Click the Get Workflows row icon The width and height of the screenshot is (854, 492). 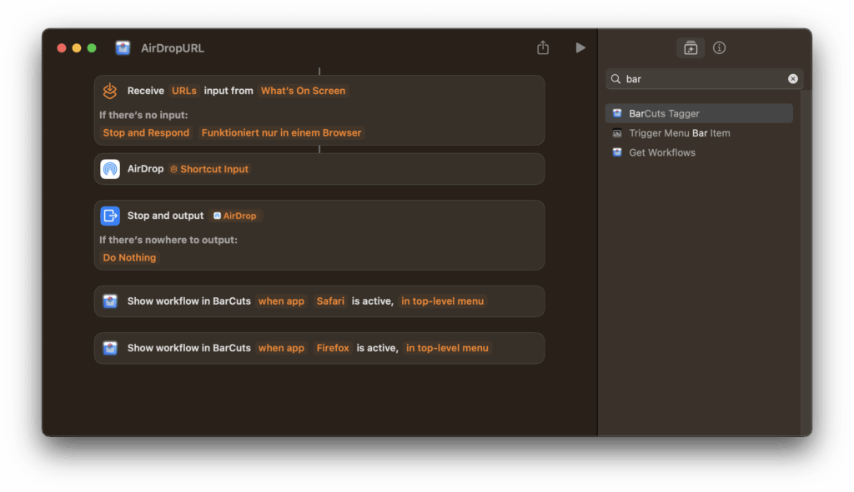coord(617,152)
